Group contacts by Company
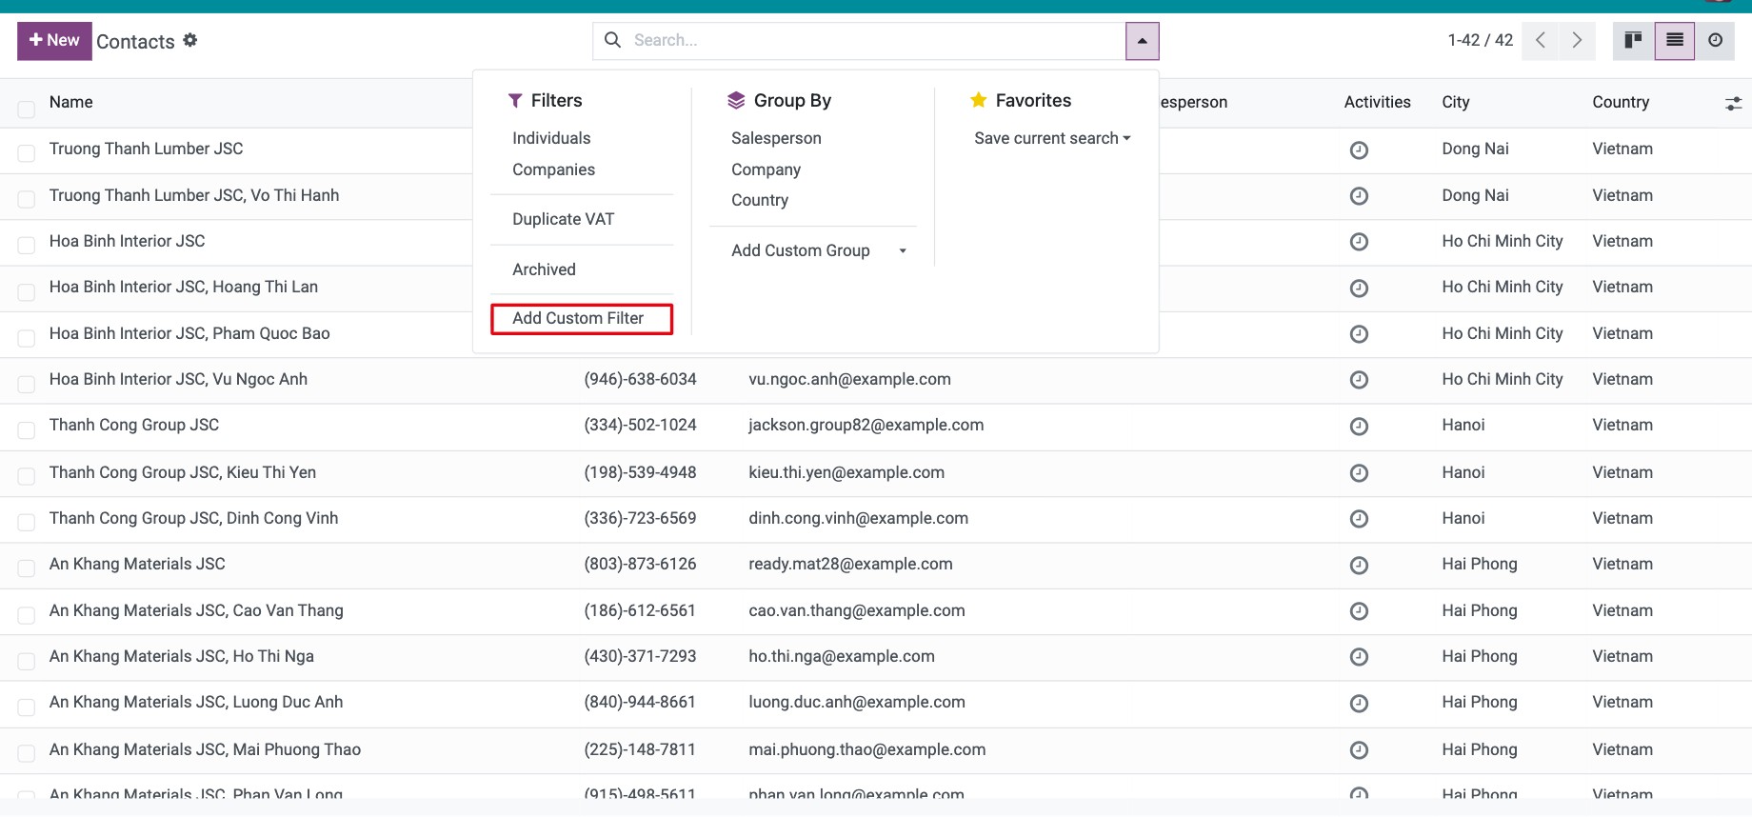 tap(766, 169)
